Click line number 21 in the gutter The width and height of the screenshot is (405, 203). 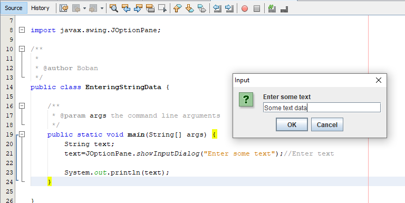tap(9, 153)
